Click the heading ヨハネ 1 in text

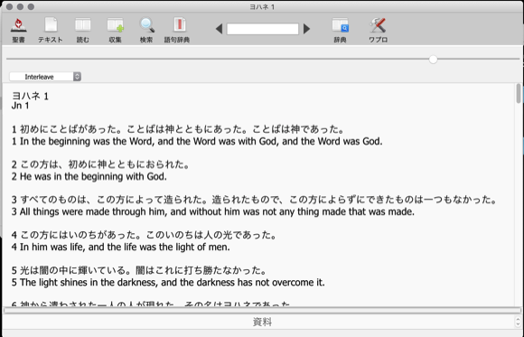point(31,97)
